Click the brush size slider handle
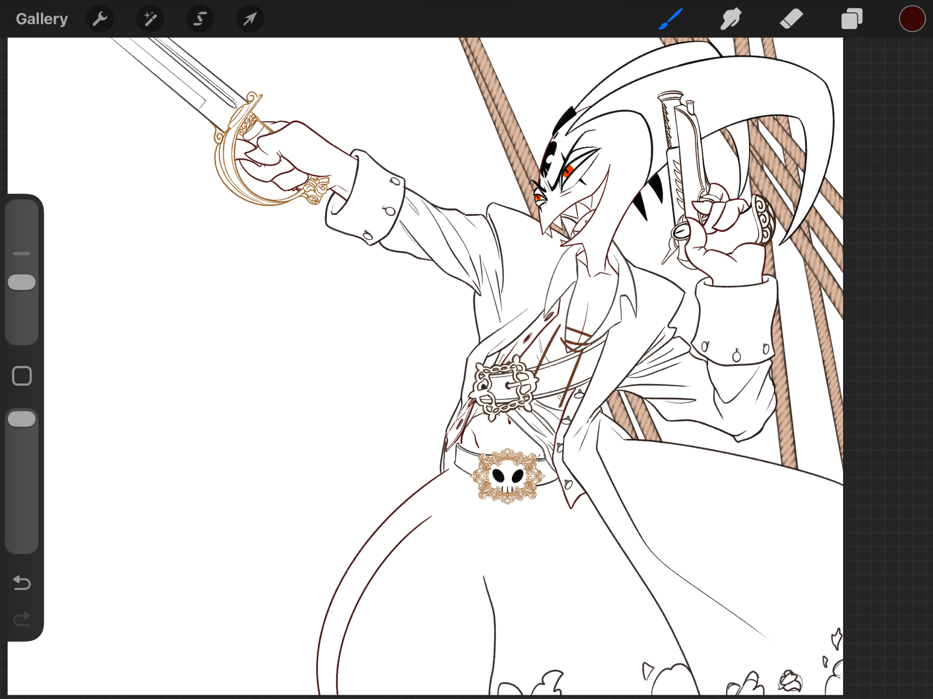This screenshot has width=933, height=699. tap(22, 282)
